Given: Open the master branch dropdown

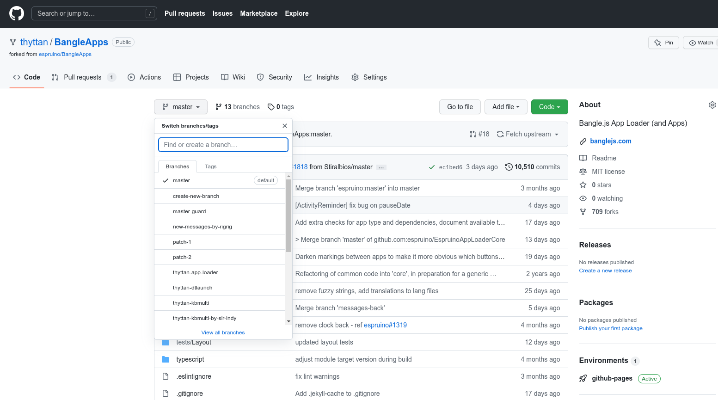Looking at the screenshot, I should [181, 107].
